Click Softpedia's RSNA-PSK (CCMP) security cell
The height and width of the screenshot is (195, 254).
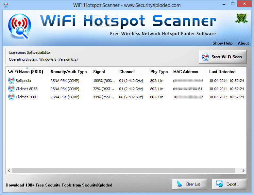tap(65, 81)
